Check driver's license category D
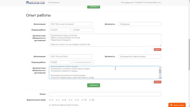The image size is (190, 107). click(x=76, y=100)
